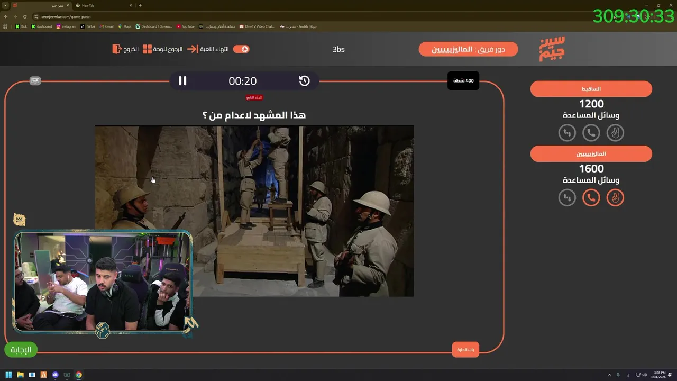Use the two-fingers lifeline for team الساقيط

coord(615,133)
